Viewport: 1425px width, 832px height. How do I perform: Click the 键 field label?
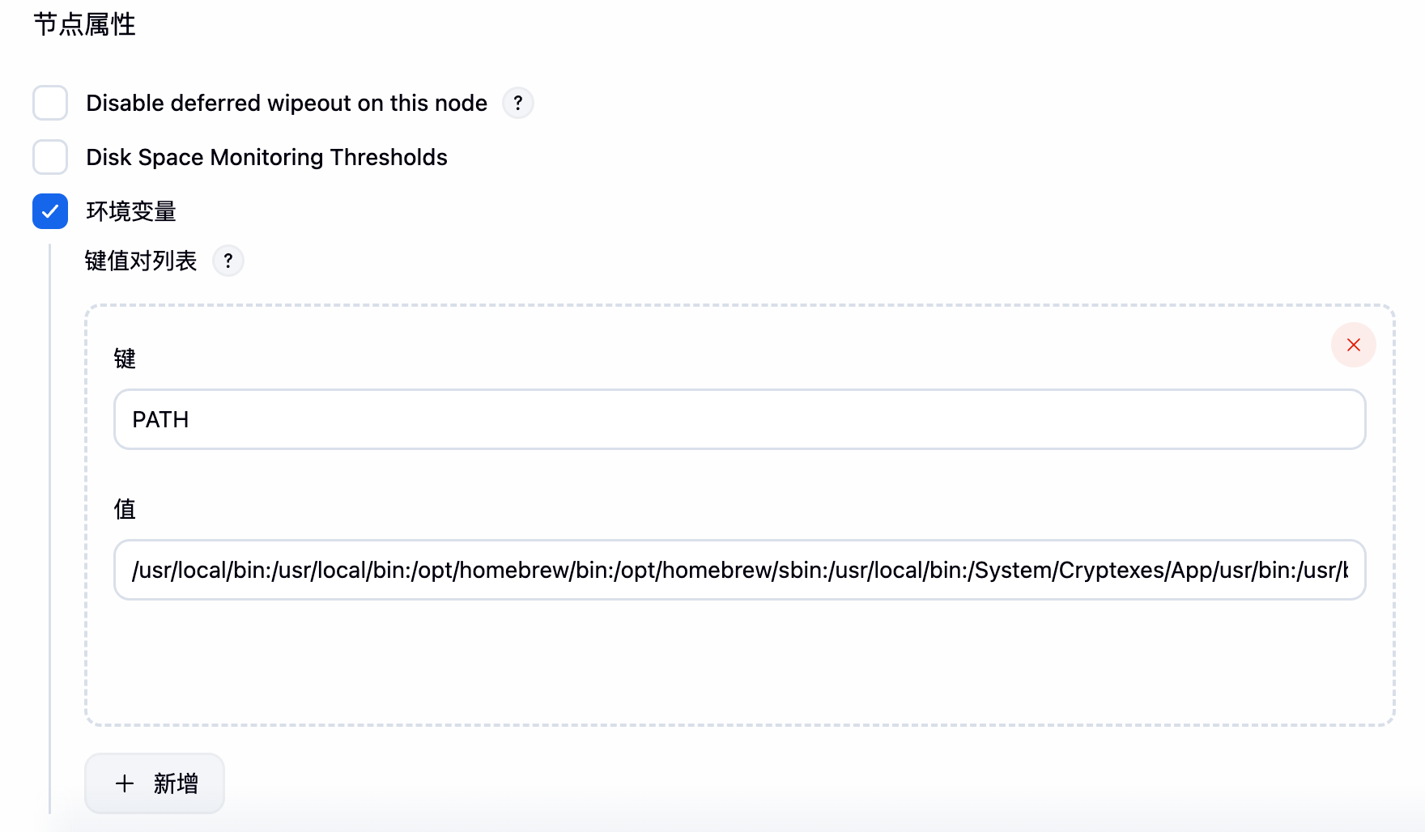point(125,359)
